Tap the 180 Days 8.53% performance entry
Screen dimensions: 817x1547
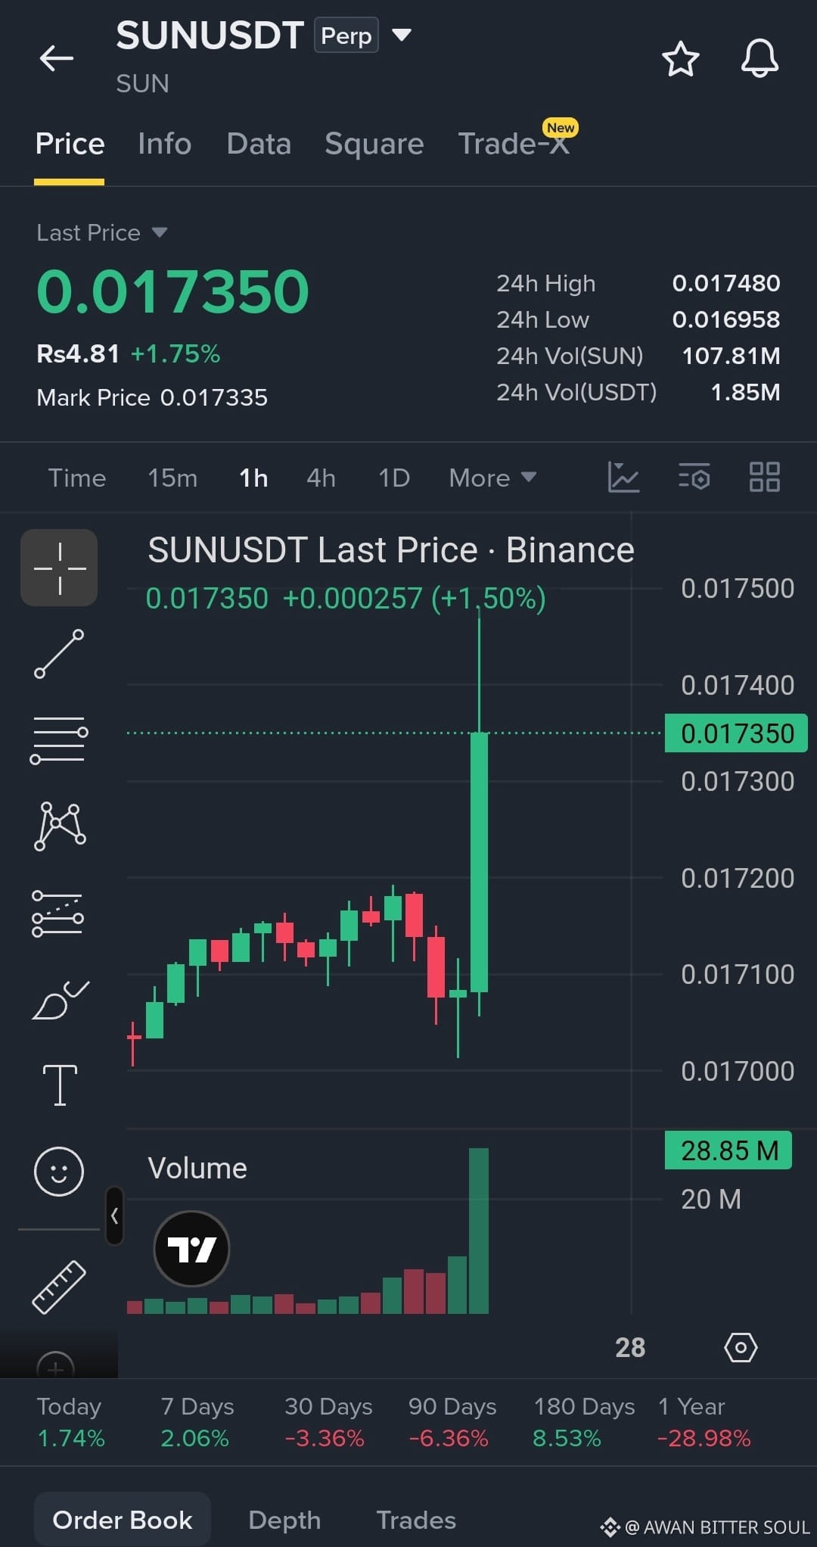click(584, 1422)
